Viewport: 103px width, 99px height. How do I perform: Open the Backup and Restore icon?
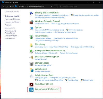[31, 51]
